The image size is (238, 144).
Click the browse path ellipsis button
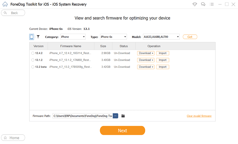pyautogui.click(x=115, y=116)
